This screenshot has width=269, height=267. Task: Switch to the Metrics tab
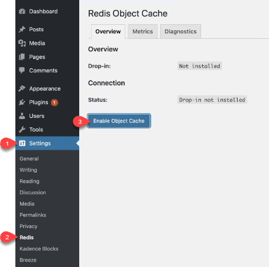point(142,31)
